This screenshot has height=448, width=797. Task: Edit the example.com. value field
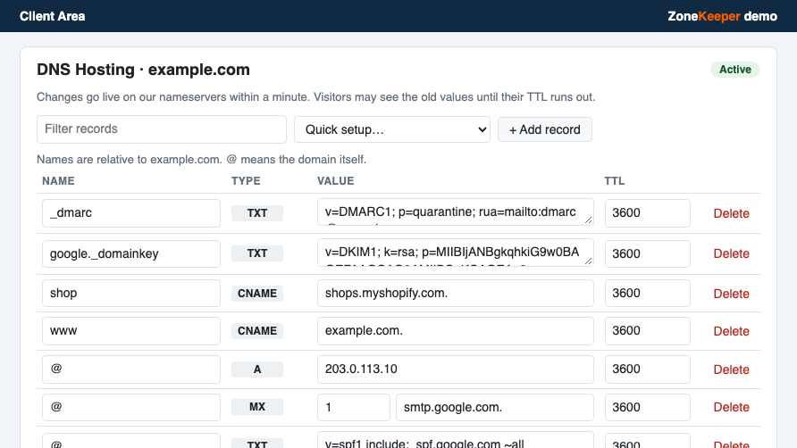point(456,331)
